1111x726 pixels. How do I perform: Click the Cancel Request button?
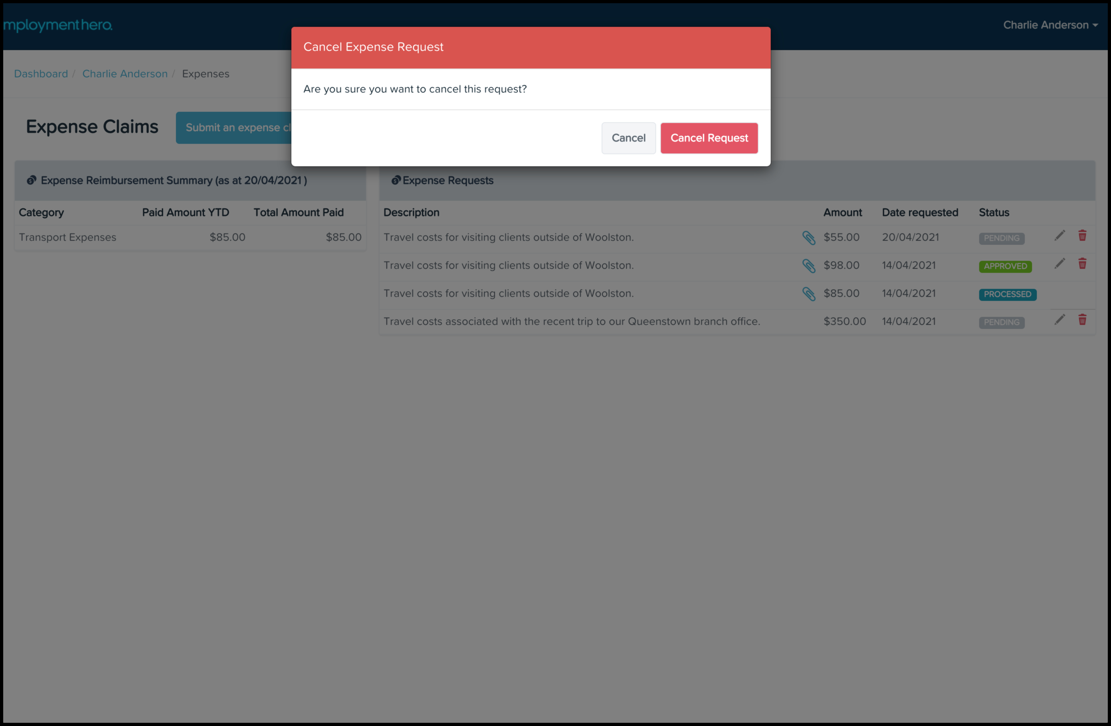coord(709,138)
